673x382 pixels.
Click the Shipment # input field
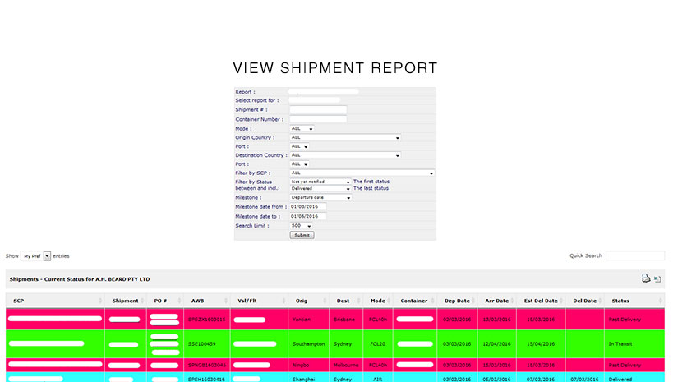pos(318,109)
